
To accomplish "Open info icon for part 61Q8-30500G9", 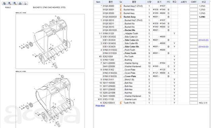I will (121, 17).
